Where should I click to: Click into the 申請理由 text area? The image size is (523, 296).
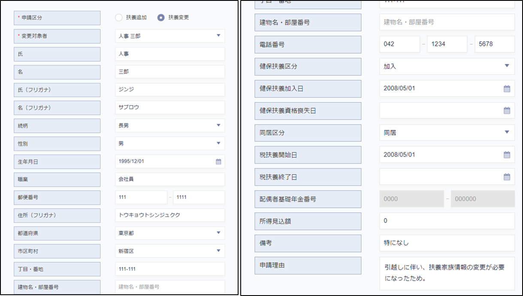pos(447,273)
